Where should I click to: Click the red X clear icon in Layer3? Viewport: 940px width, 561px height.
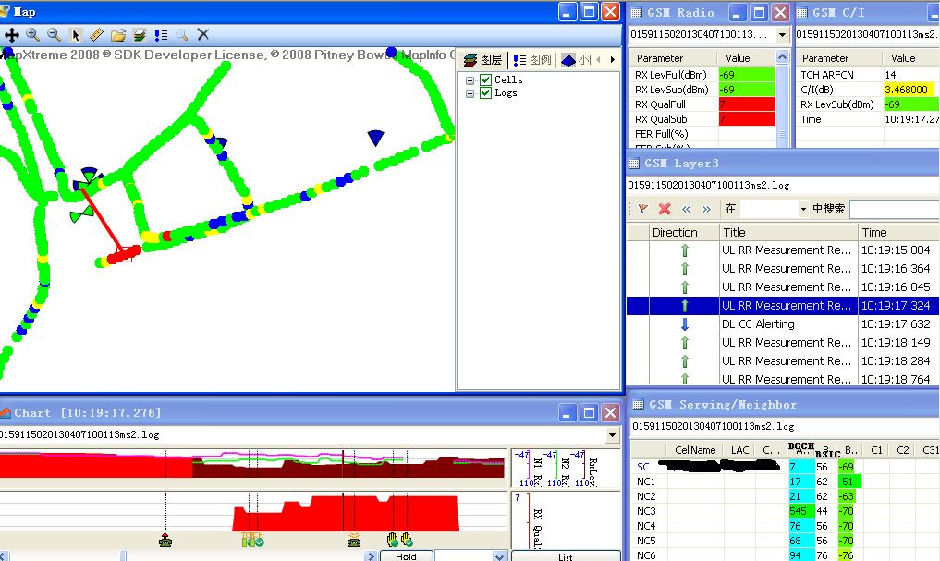665,209
